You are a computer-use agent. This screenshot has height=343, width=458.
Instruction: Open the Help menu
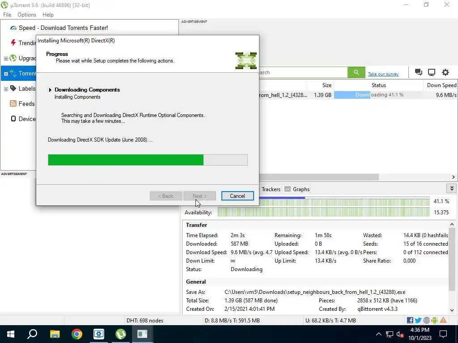coord(48,15)
